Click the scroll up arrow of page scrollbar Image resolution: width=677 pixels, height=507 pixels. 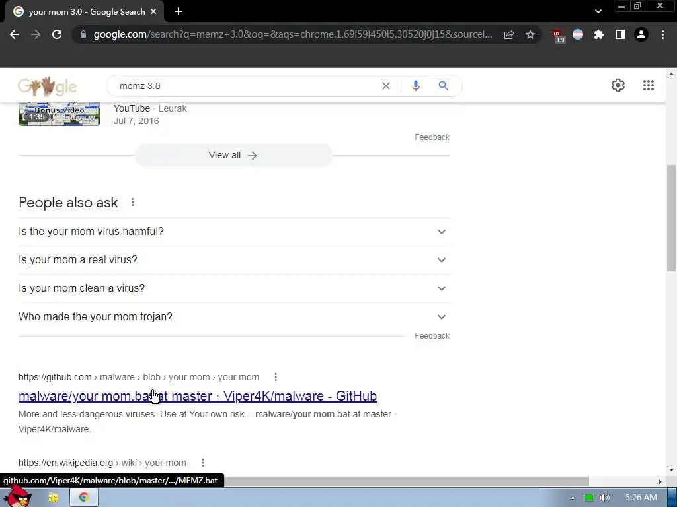pos(670,74)
